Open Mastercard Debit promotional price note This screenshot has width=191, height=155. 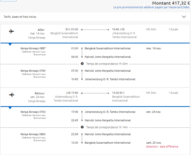(x=152, y=7)
